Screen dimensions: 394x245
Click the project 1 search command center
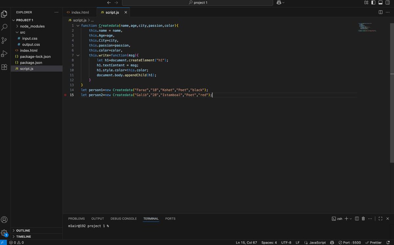point(197,3)
